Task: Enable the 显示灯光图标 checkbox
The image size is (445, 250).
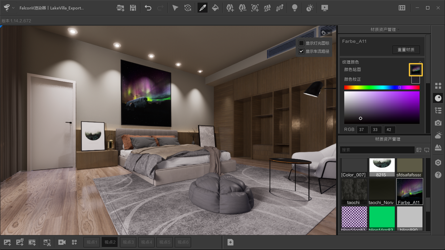Action: [x=301, y=43]
